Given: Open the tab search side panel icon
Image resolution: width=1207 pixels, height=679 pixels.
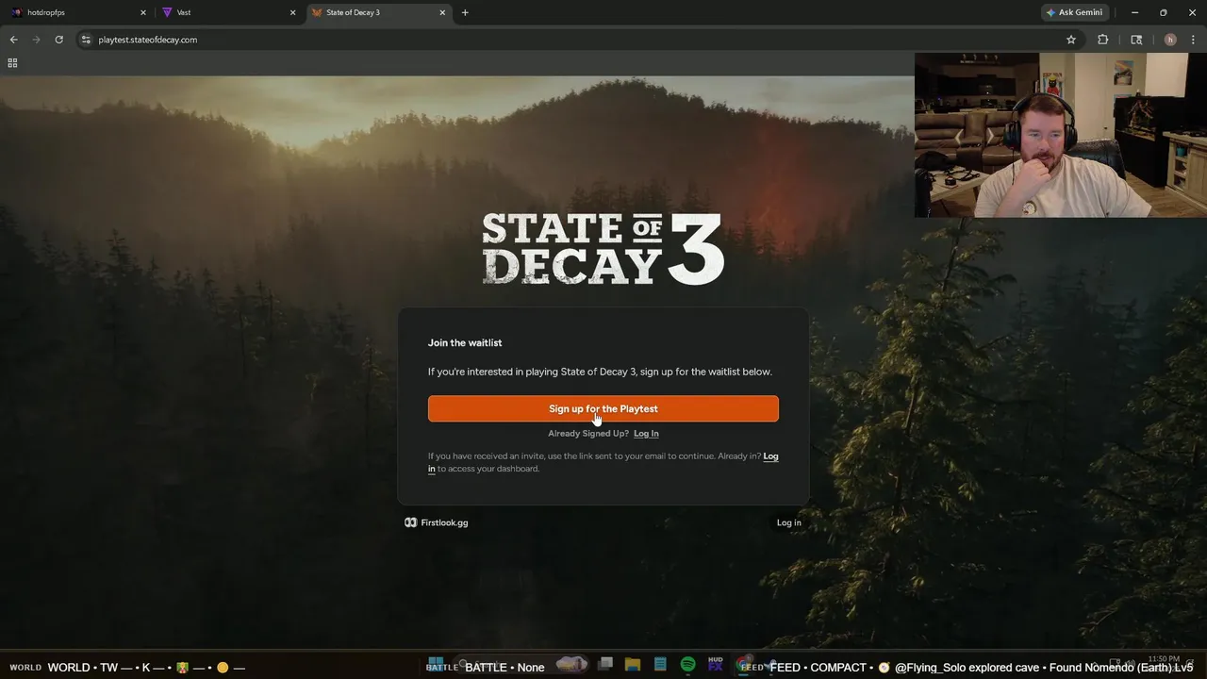Looking at the screenshot, I should [1136, 40].
